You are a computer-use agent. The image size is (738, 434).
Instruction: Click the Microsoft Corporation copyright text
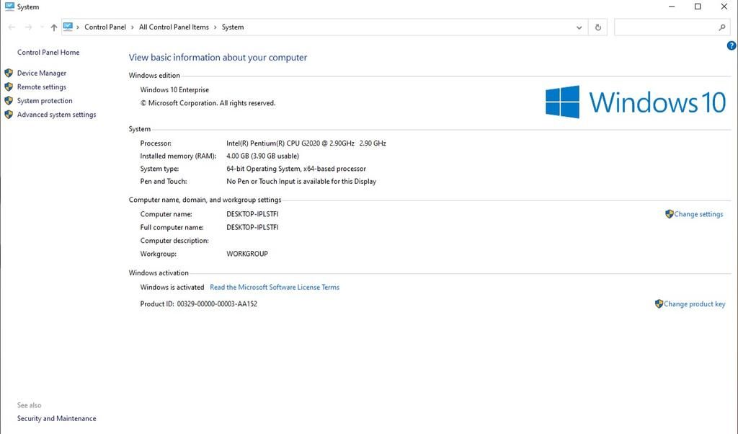pyautogui.click(x=208, y=102)
